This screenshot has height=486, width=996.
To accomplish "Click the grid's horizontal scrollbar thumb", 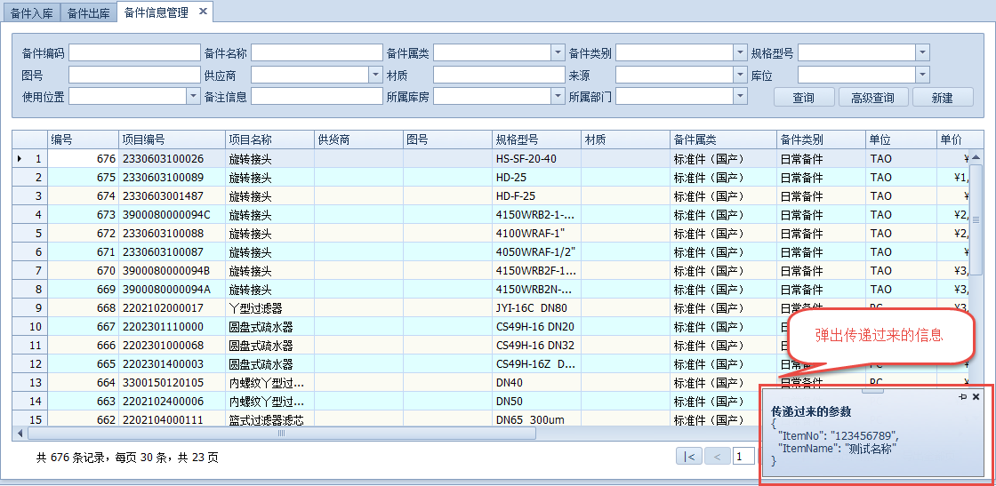I will click(x=280, y=434).
